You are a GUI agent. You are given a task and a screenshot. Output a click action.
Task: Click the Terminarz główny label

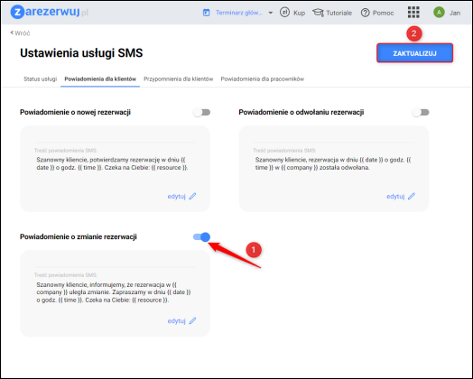coord(238,13)
